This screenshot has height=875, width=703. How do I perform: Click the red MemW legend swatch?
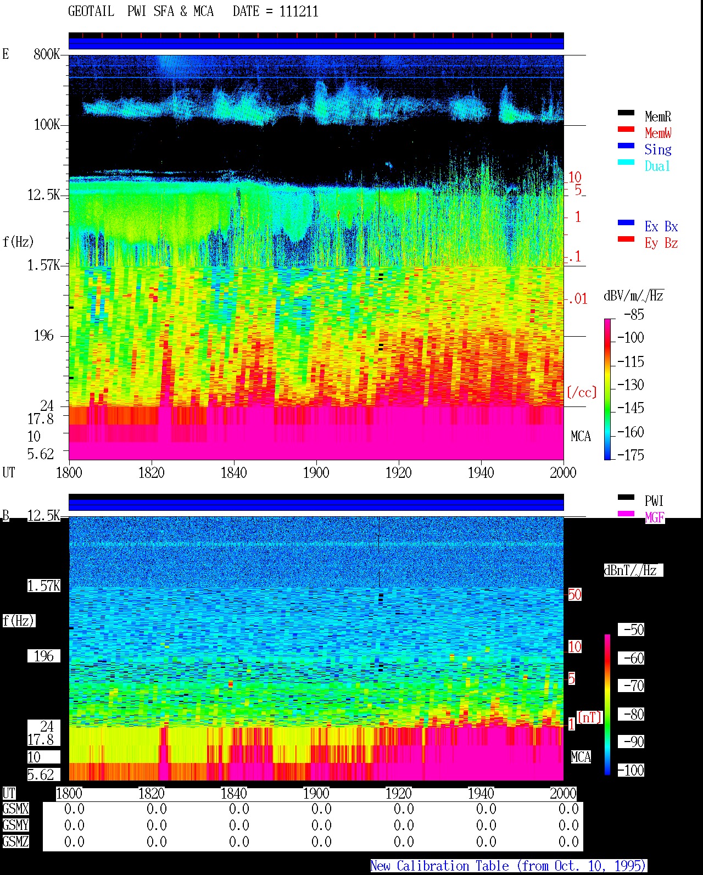coord(626,130)
